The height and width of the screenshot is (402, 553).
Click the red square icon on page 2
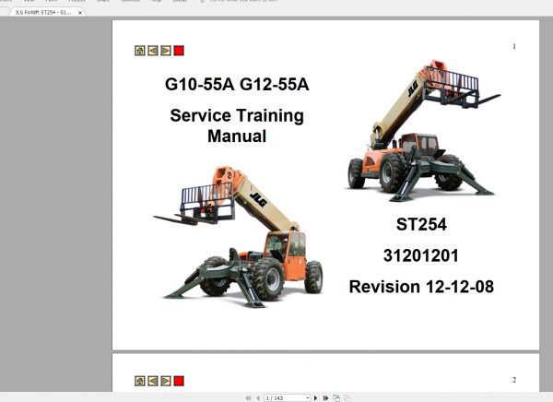click(x=179, y=381)
